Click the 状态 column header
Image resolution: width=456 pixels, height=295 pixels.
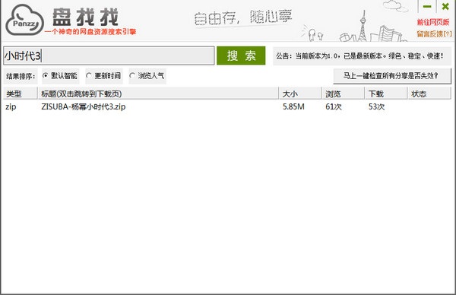[x=429, y=94]
